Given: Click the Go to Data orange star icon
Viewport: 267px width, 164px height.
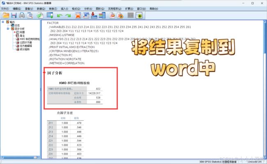Looking at the screenshot, I should (x=78, y=15).
